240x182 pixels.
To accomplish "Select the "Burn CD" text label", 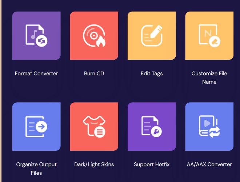I will [x=94, y=74].
